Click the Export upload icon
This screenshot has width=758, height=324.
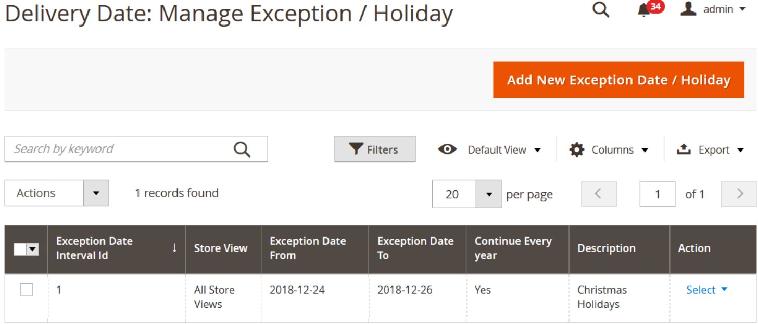point(683,149)
